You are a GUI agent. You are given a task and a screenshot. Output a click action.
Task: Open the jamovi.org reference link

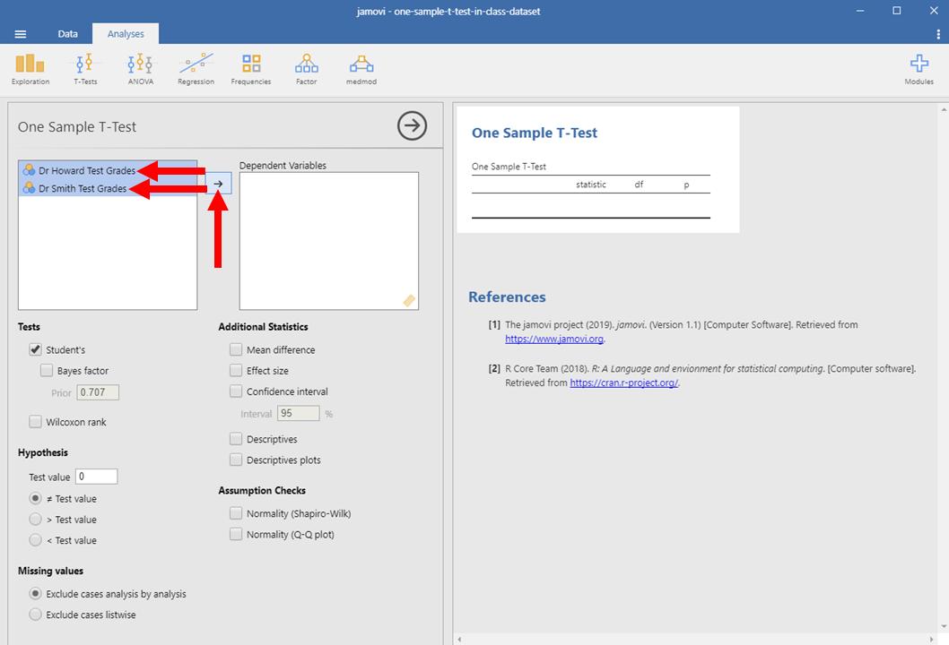tap(554, 340)
